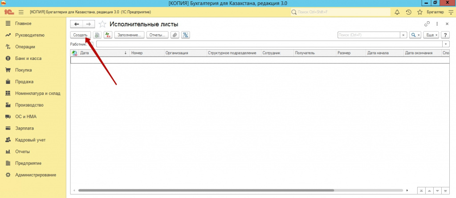Add the list to favorites with star
The width and height of the screenshot is (456, 198).
102,24
